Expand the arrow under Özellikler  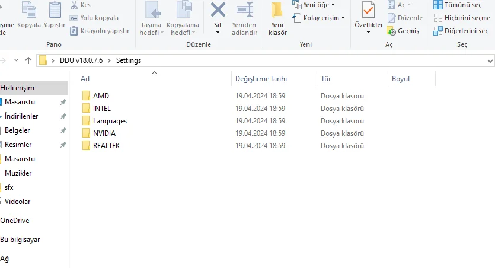368,33
